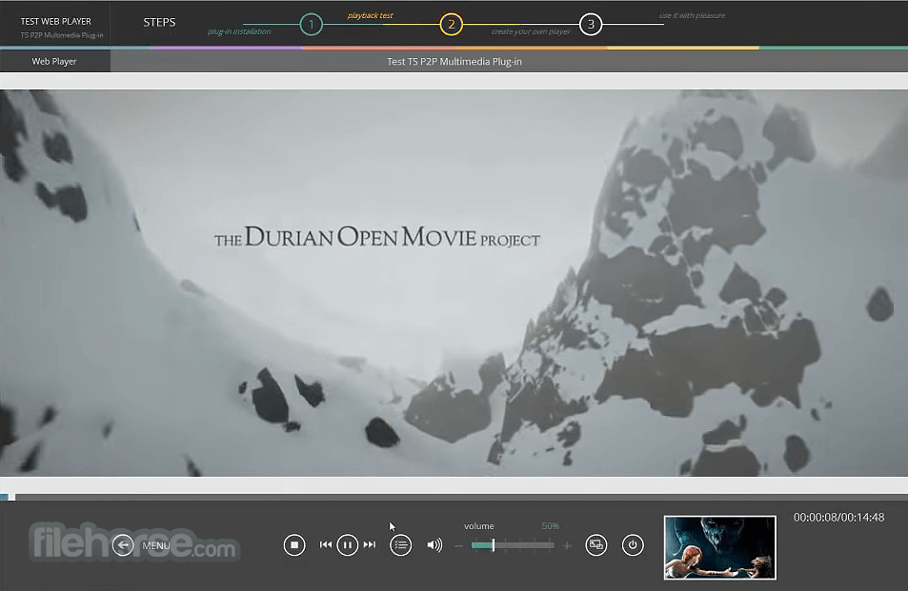This screenshot has height=591, width=908.
Task: Select step 2 playback test circle
Action: [x=451, y=25]
